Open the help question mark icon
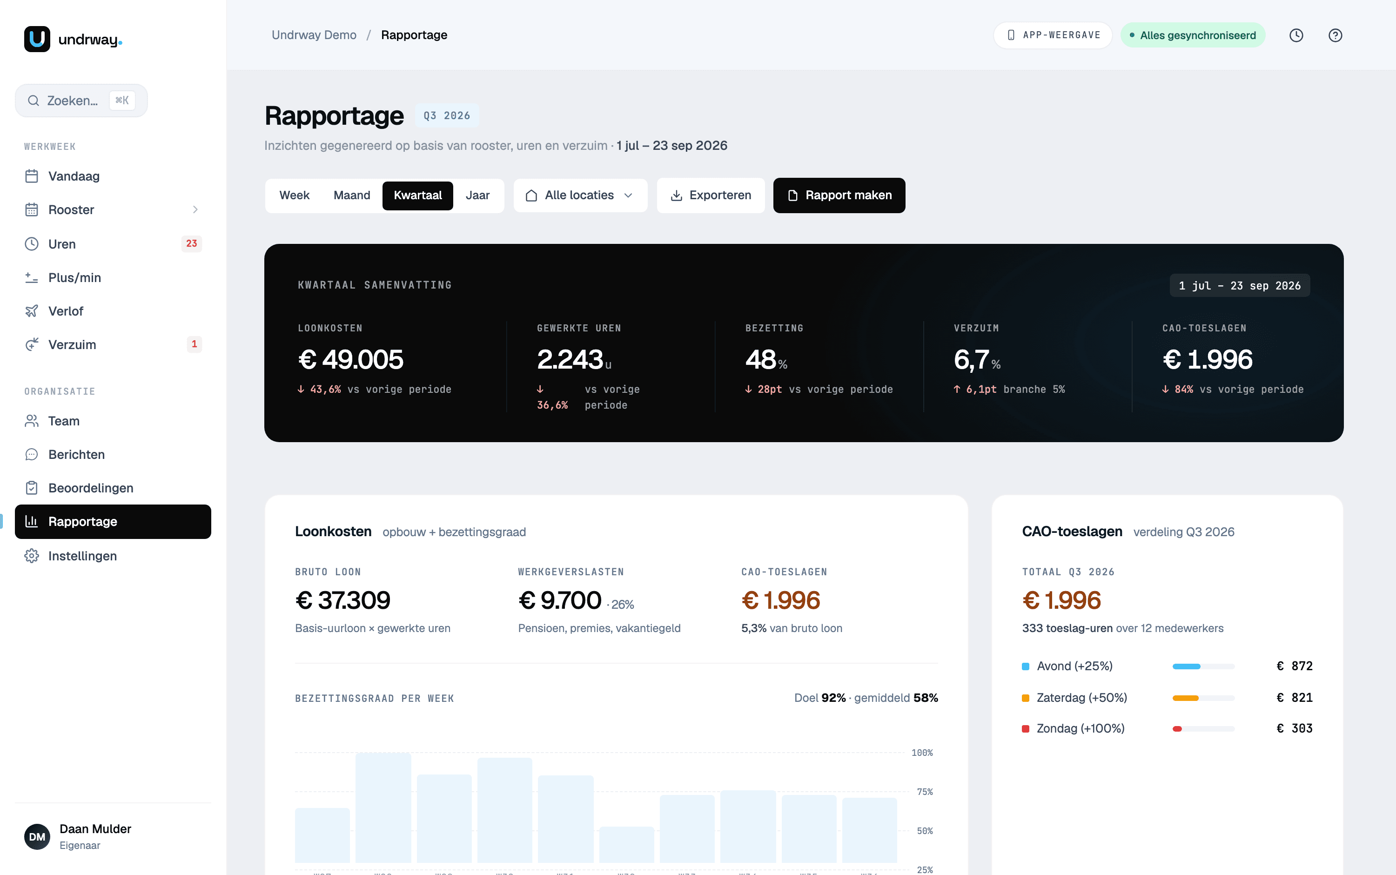The image size is (1396, 875). tap(1335, 35)
